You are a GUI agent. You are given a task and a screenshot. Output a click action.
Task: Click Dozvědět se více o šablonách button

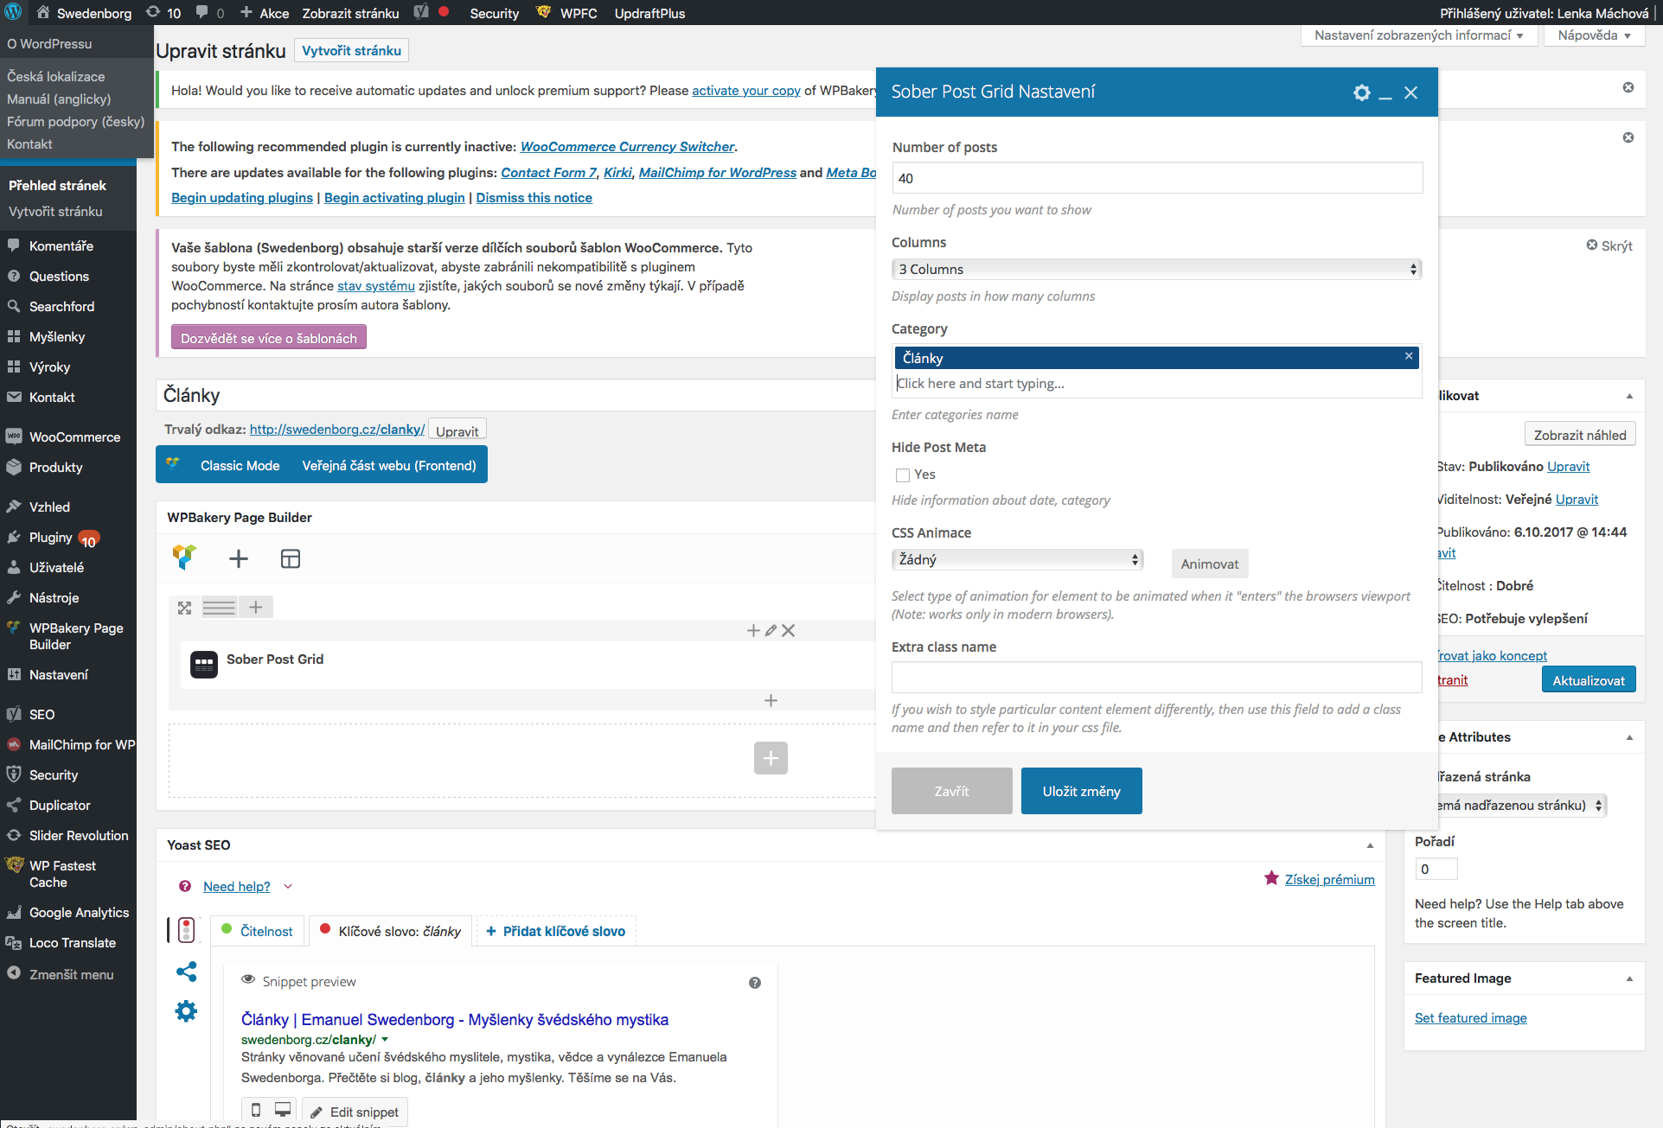[x=269, y=337]
